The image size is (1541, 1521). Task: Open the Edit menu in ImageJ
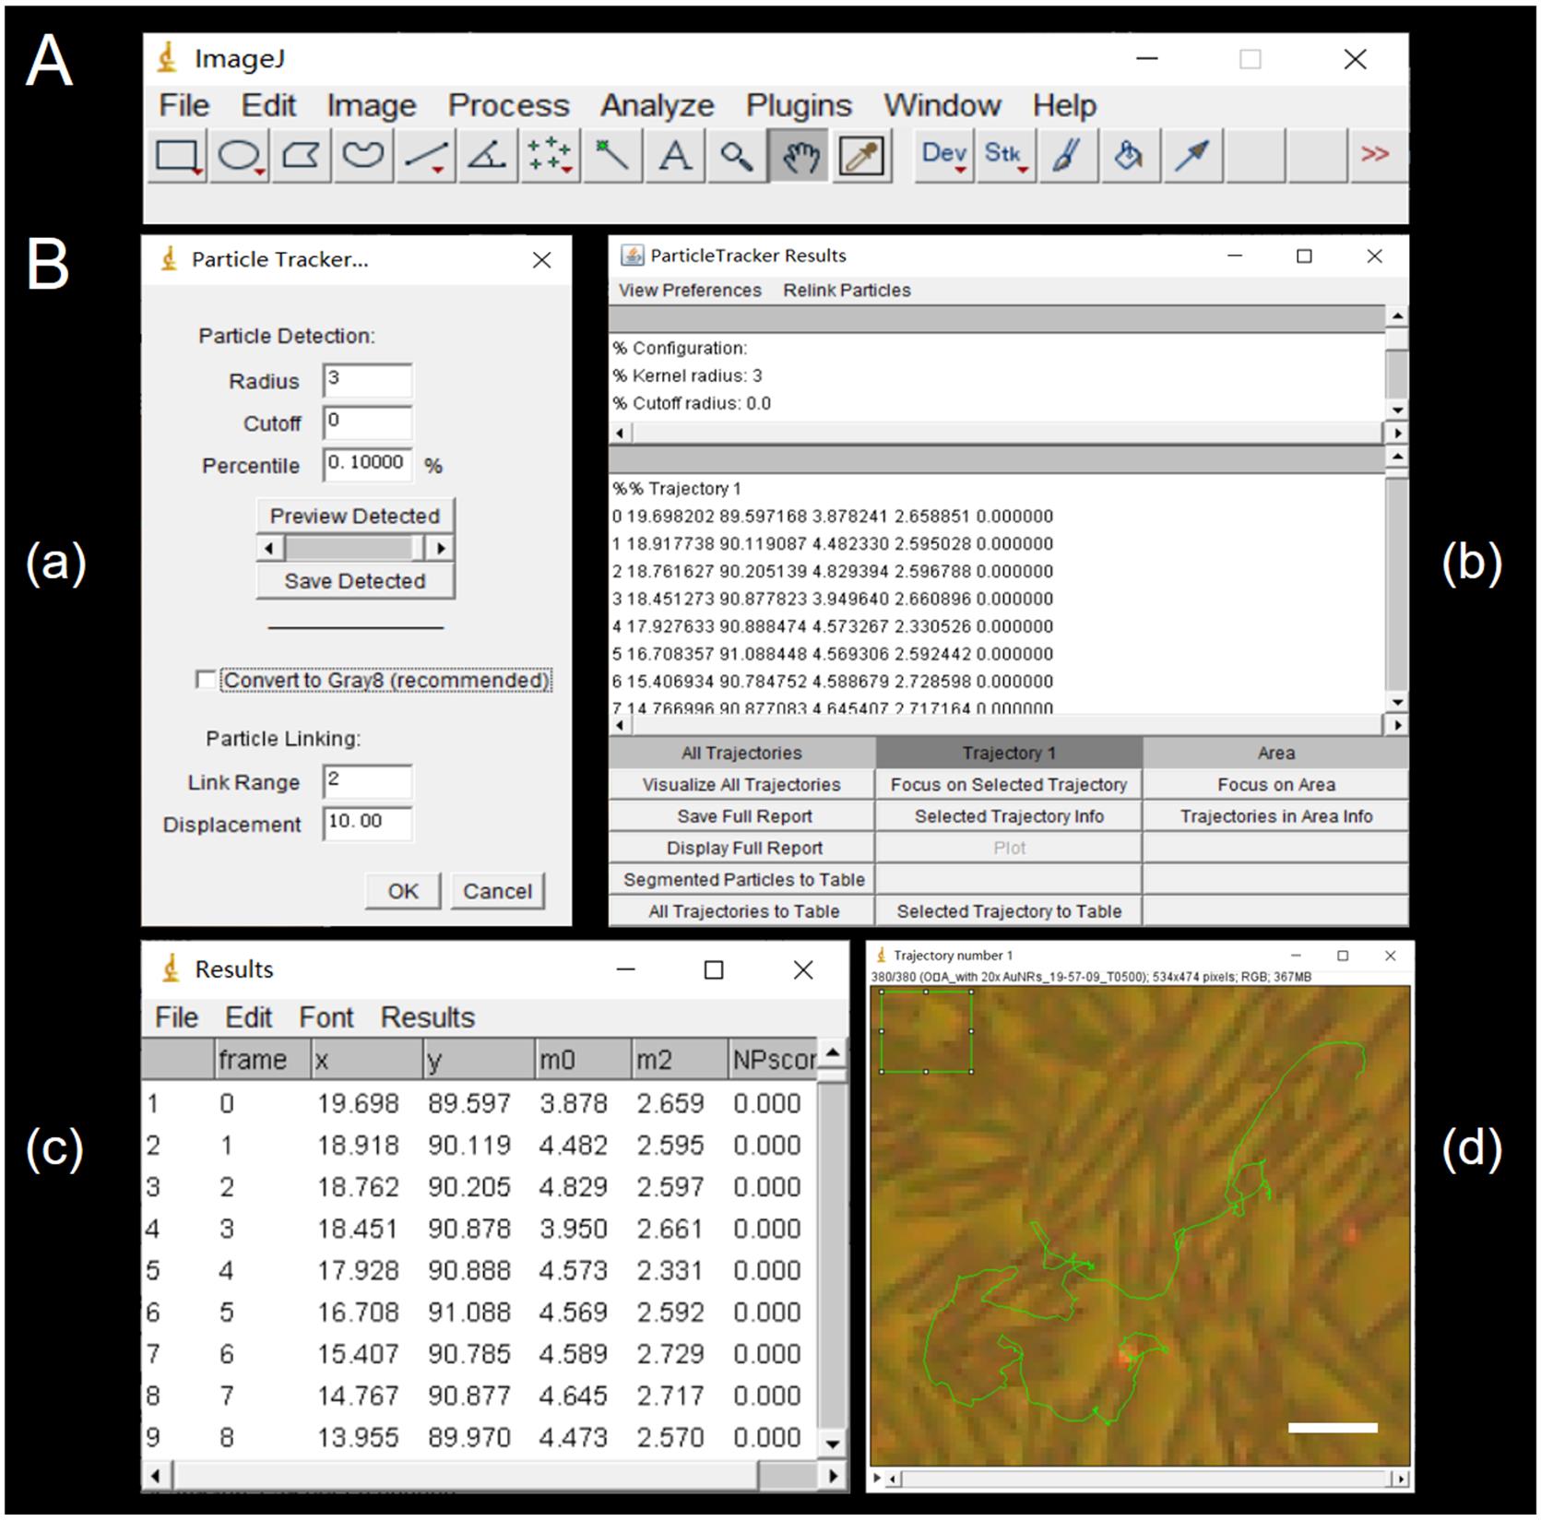click(x=268, y=105)
